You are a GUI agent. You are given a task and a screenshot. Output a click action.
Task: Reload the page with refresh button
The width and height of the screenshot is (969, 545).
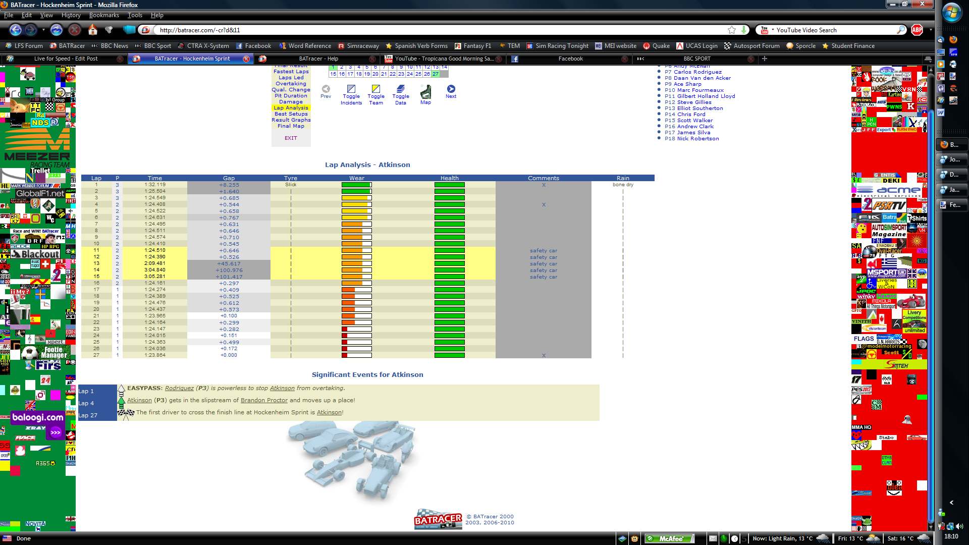[56, 30]
